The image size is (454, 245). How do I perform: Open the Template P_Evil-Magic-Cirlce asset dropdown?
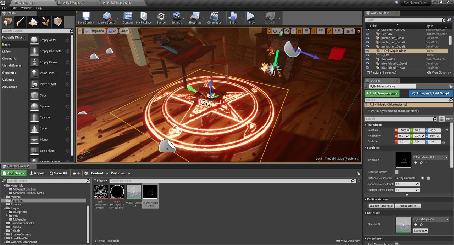(431, 157)
